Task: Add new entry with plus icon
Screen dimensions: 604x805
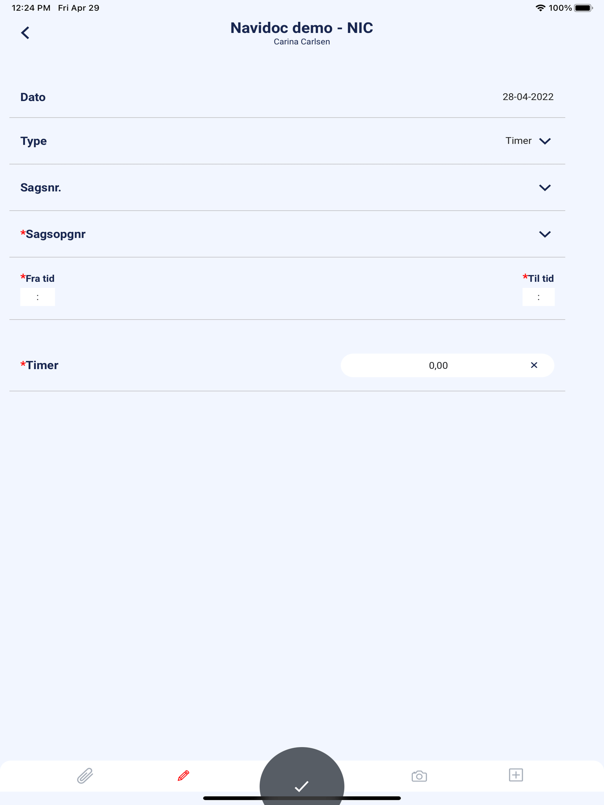Action: click(516, 775)
